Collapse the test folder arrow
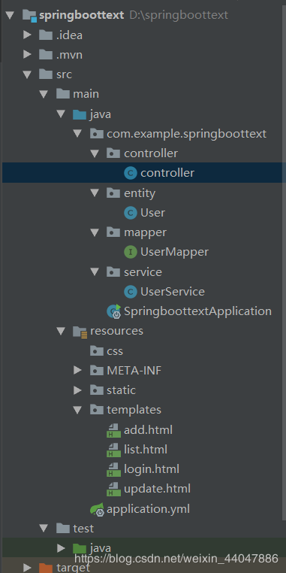 point(44,529)
